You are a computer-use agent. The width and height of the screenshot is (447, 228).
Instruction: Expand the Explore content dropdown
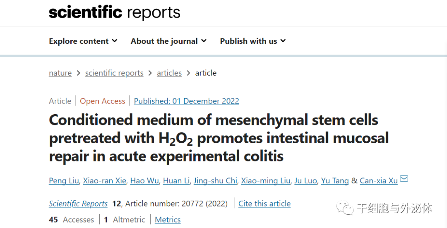pyautogui.click(x=83, y=41)
